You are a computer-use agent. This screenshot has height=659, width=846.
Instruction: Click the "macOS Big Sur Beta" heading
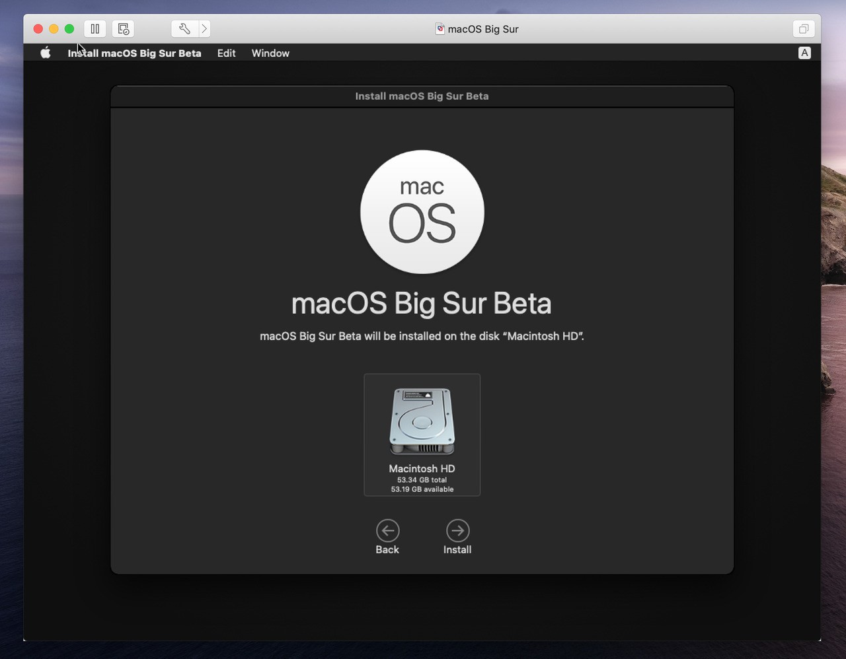pyautogui.click(x=422, y=304)
